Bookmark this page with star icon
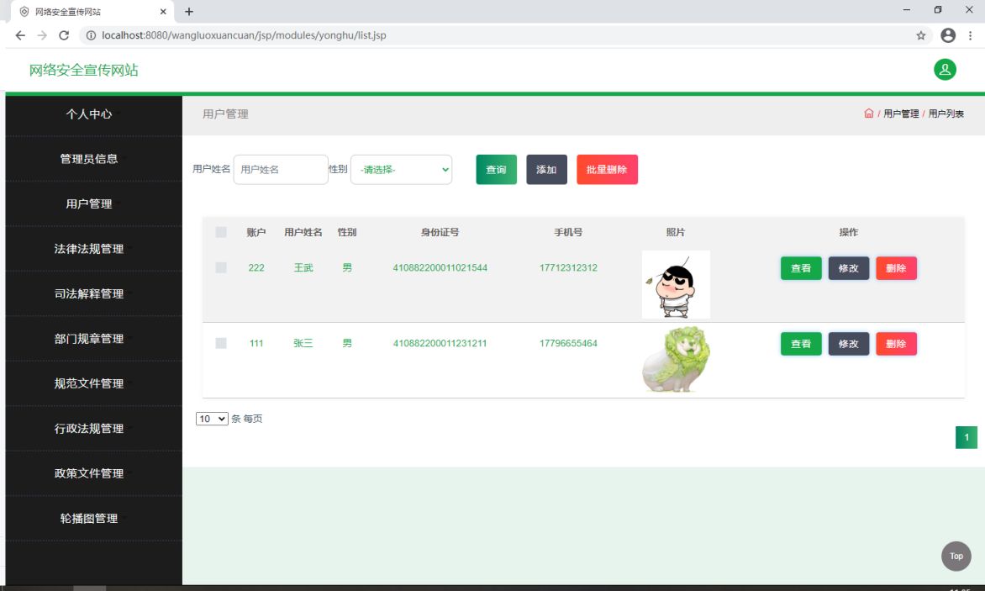 (920, 35)
